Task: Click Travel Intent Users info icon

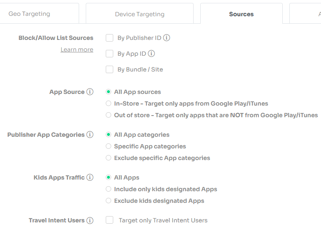Action: tap(90, 220)
